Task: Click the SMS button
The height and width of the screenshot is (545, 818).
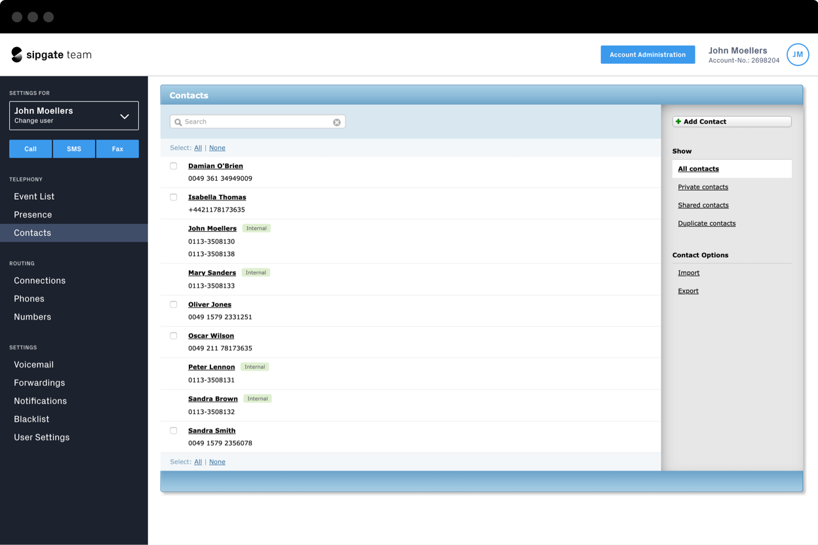Action: click(74, 149)
